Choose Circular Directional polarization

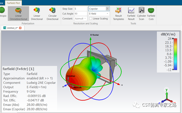pos(52,14)
